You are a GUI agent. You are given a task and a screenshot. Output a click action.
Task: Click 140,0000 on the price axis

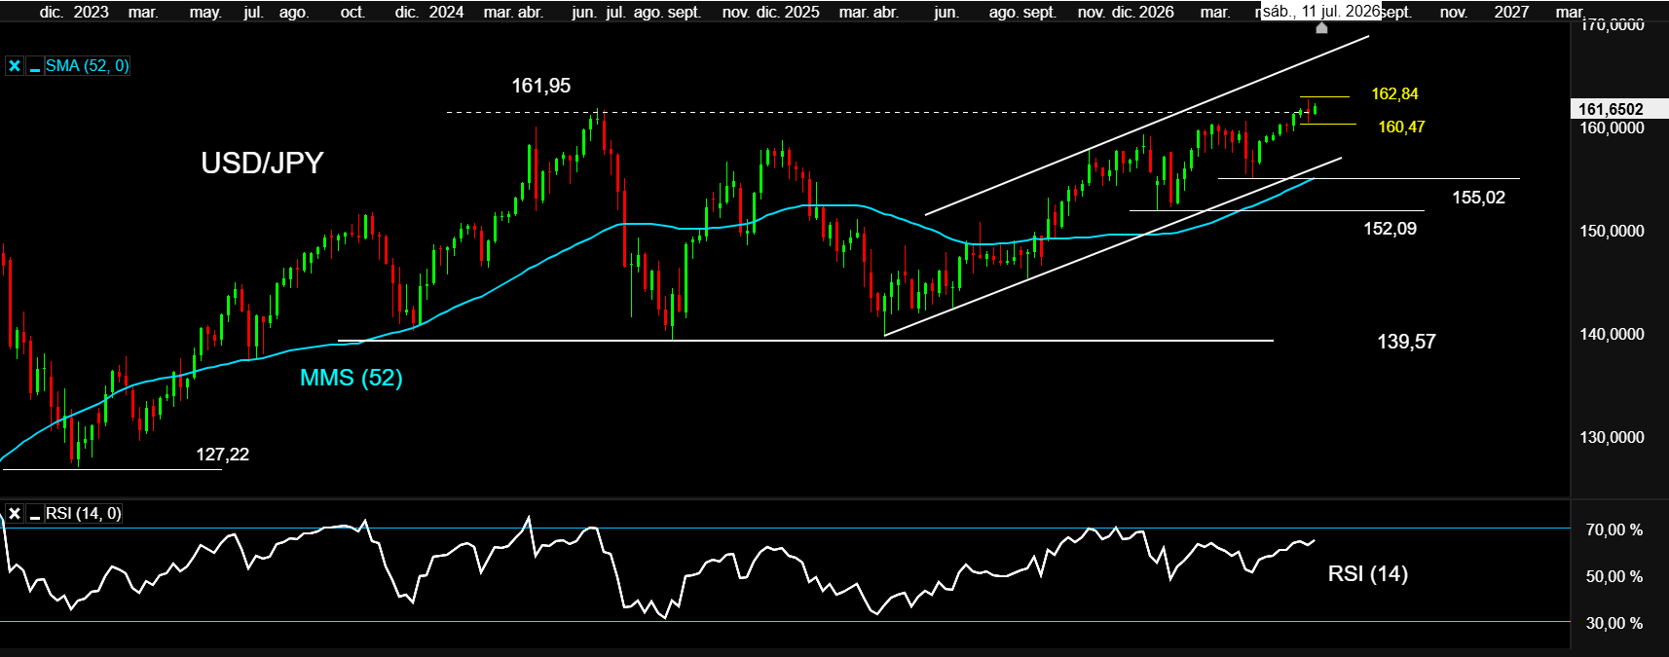click(1612, 334)
